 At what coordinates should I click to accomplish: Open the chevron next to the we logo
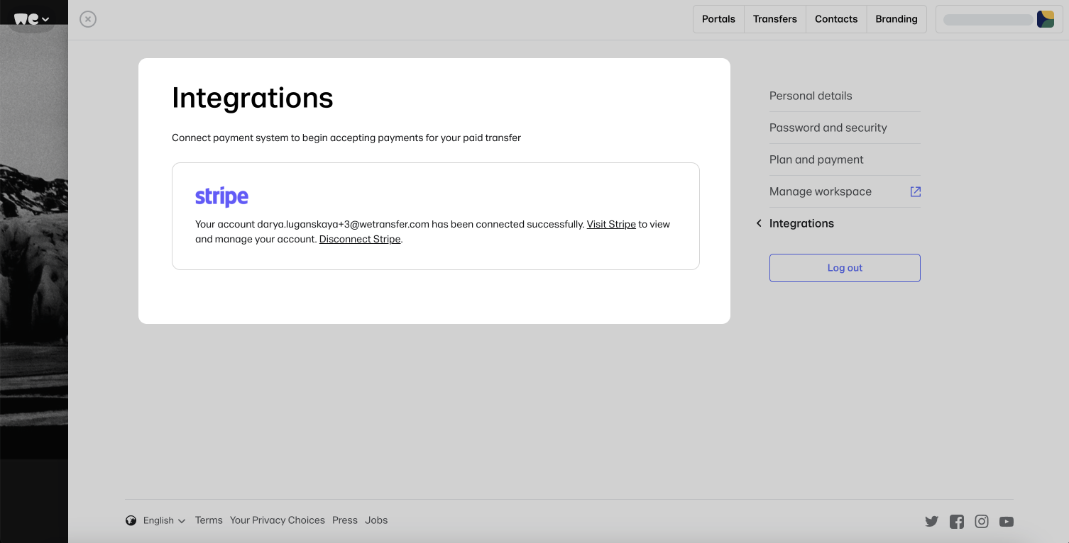point(45,18)
